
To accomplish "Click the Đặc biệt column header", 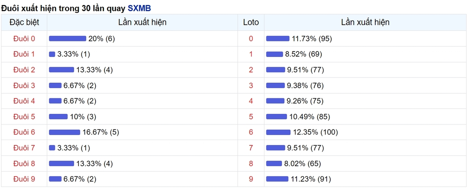I will [24, 22].
